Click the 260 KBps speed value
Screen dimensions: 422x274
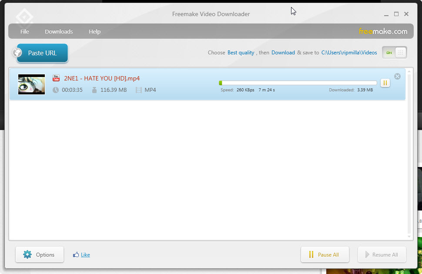coord(245,90)
